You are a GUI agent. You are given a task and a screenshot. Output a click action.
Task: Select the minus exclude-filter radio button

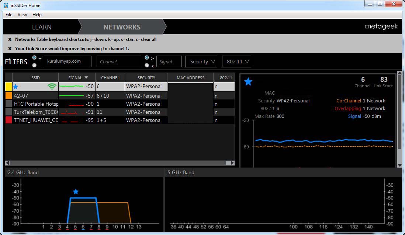coord(34,65)
